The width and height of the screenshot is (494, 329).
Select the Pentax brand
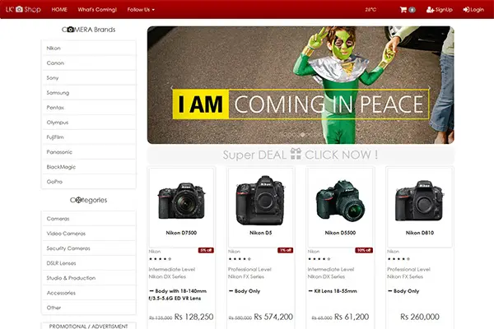[89, 108]
